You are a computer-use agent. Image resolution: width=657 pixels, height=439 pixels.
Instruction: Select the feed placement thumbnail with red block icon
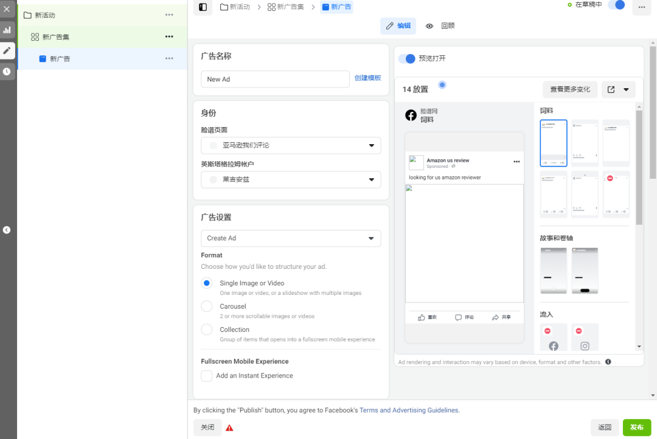[x=616, y=195]
